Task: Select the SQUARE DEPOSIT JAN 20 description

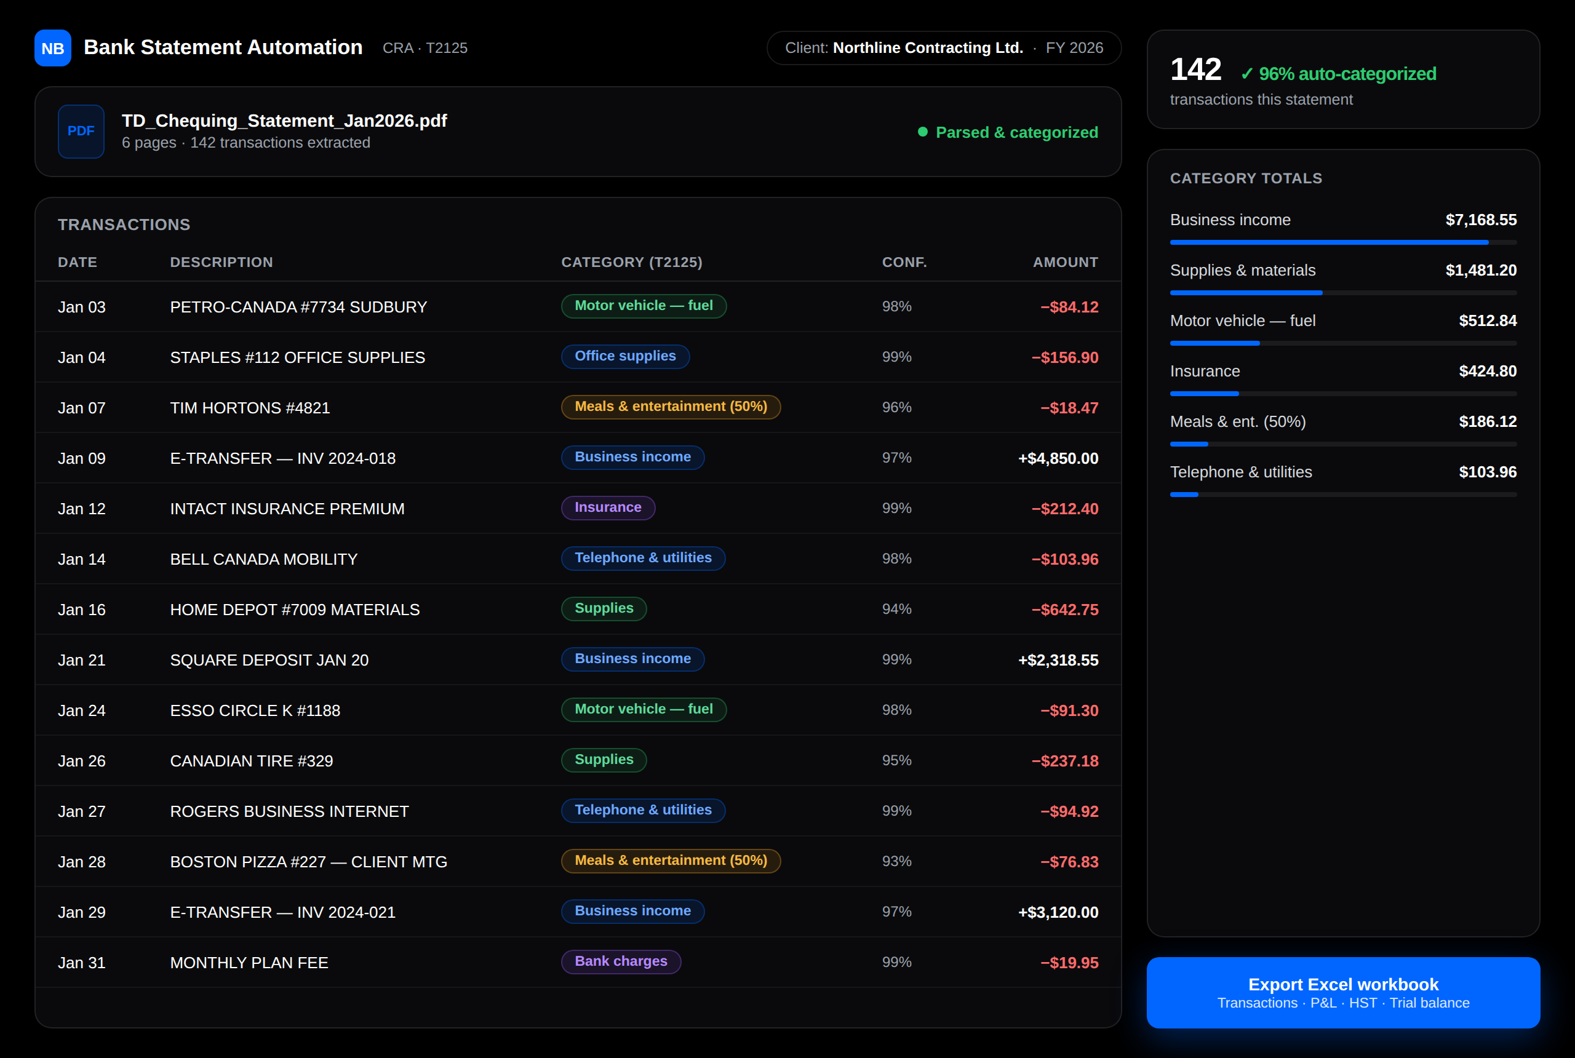Action: click(269, 660)
